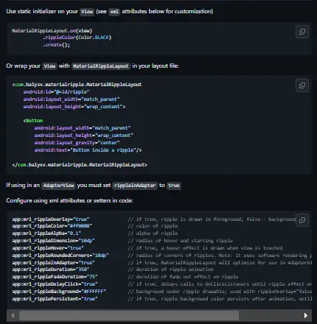Click the '<Button' tag line

[33, 121]
